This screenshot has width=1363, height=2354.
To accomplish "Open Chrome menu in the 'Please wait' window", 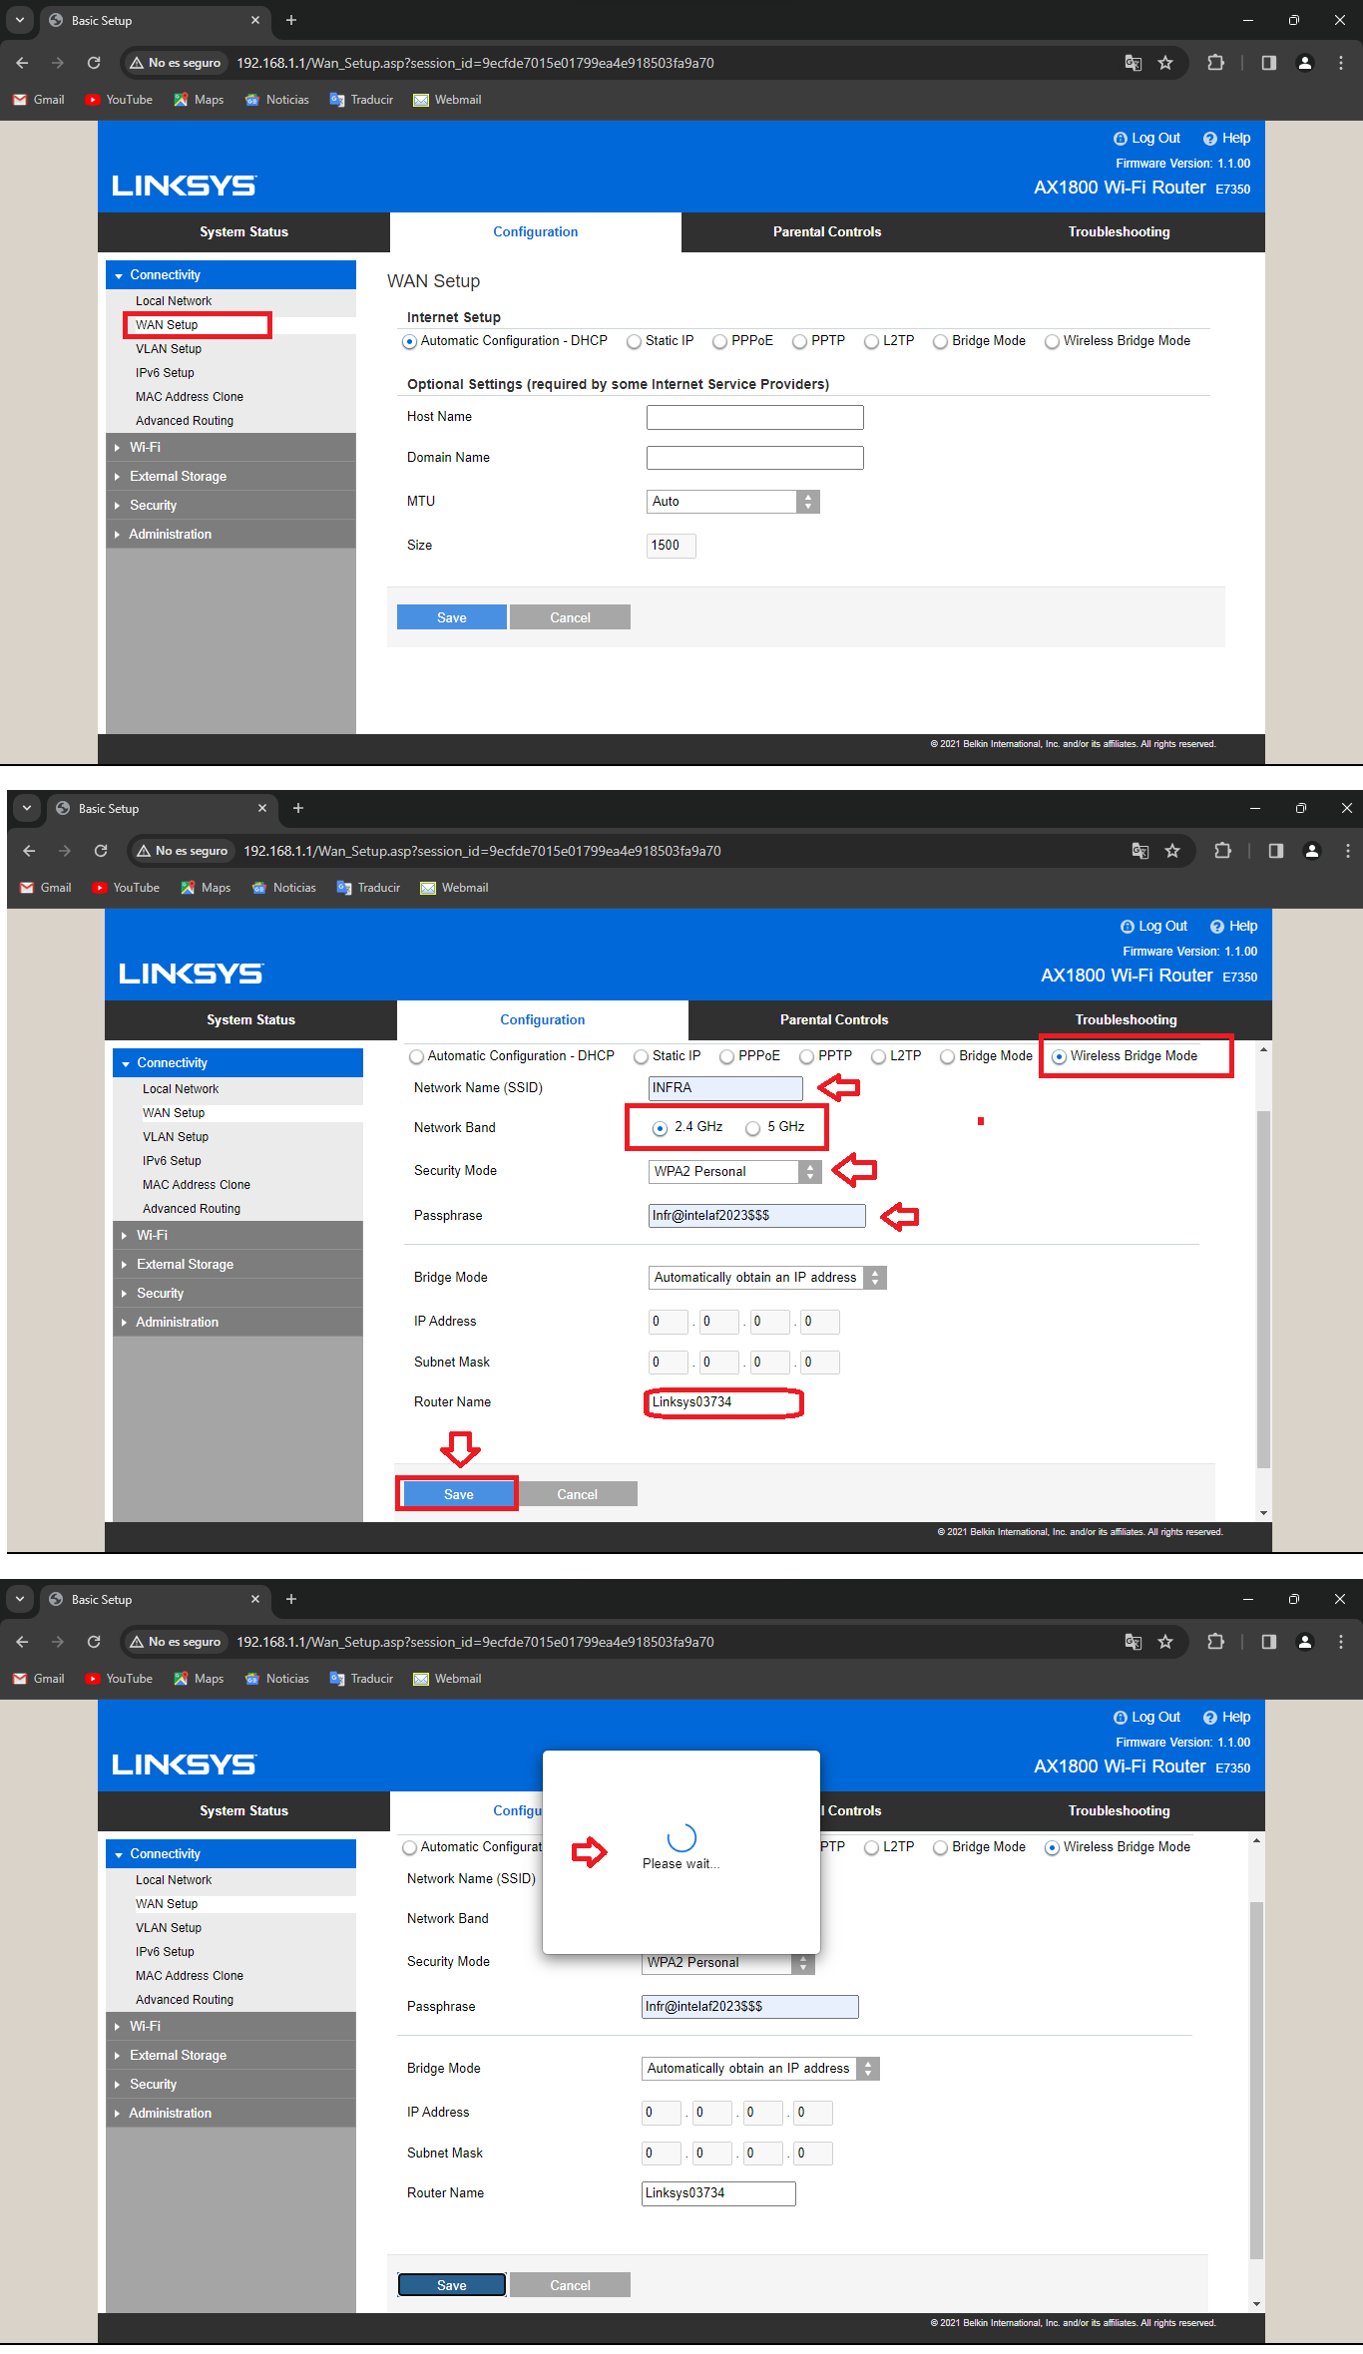I will [1340, 1642].
